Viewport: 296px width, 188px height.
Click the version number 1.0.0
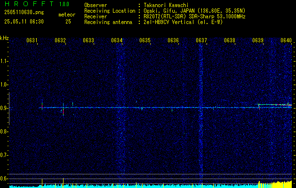click(64, 4)
